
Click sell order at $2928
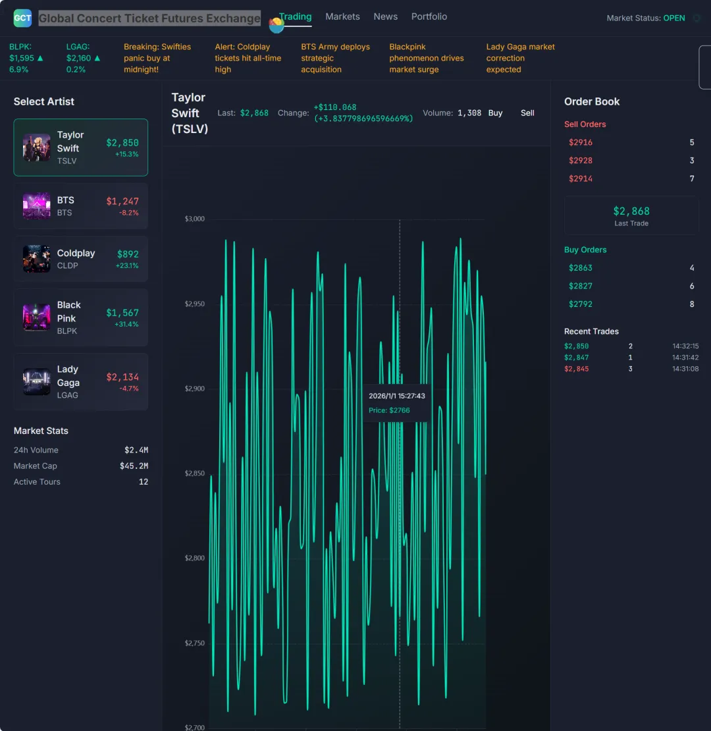[x=631, y=161]
